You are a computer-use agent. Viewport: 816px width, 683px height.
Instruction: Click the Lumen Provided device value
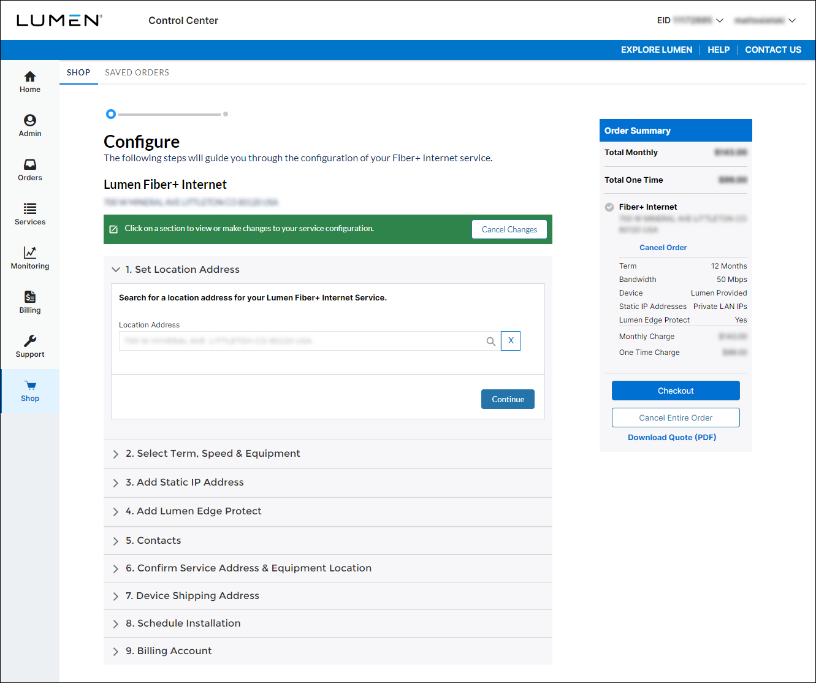[719, 293]
